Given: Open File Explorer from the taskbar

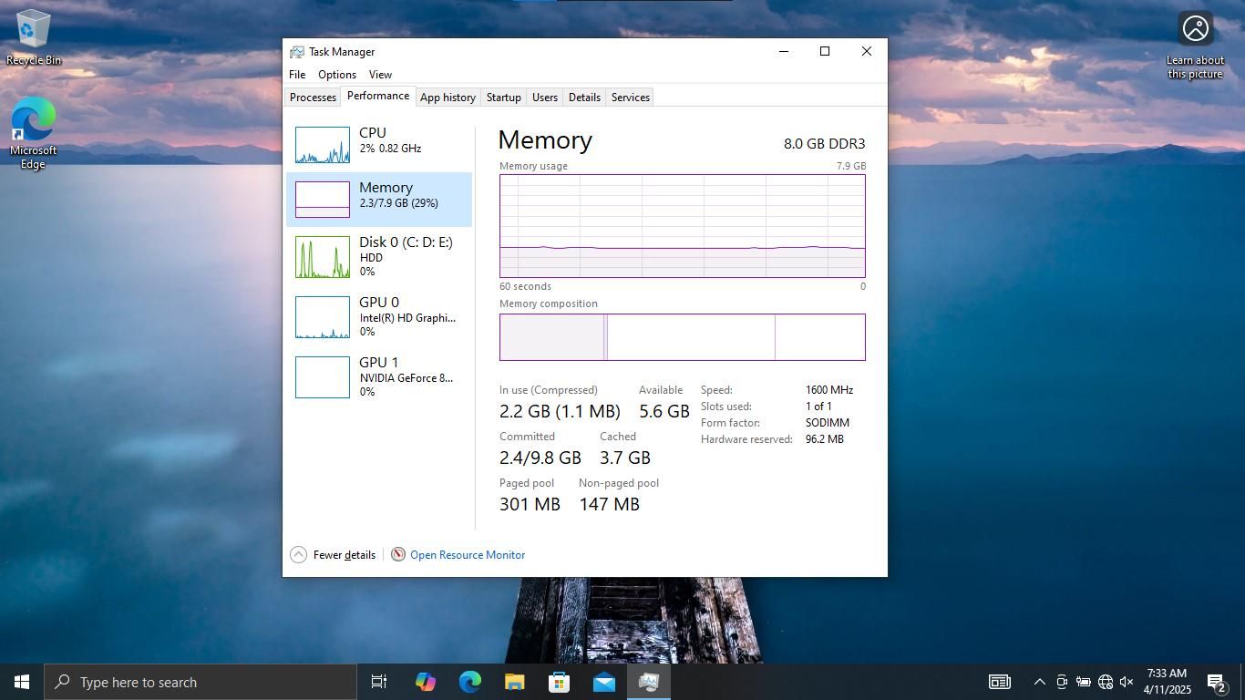Looking at the screenshot, I should pyautogui.click(x=514, y=682).
